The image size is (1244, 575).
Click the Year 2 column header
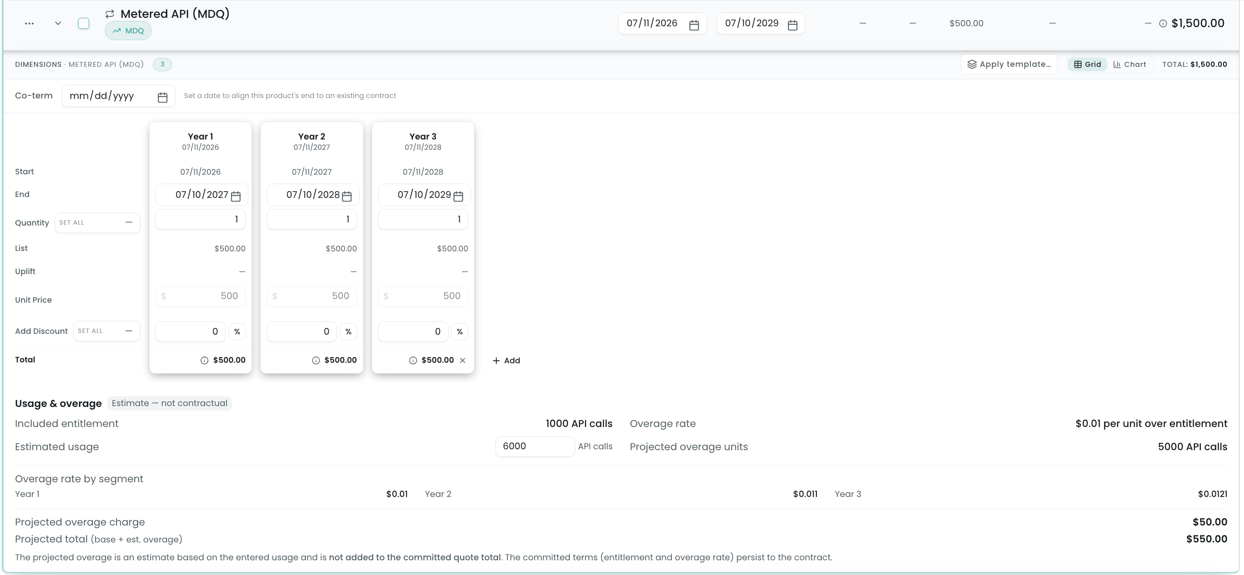312,141
